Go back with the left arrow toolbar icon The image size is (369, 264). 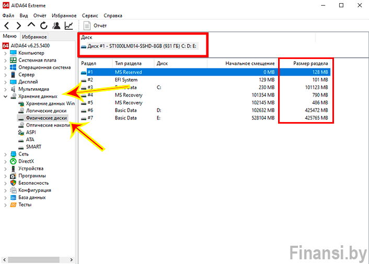click(x=7, y=26)
